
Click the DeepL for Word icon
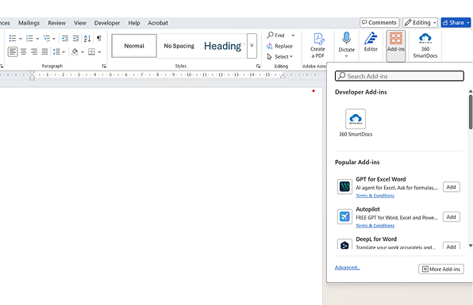point(344,245)
